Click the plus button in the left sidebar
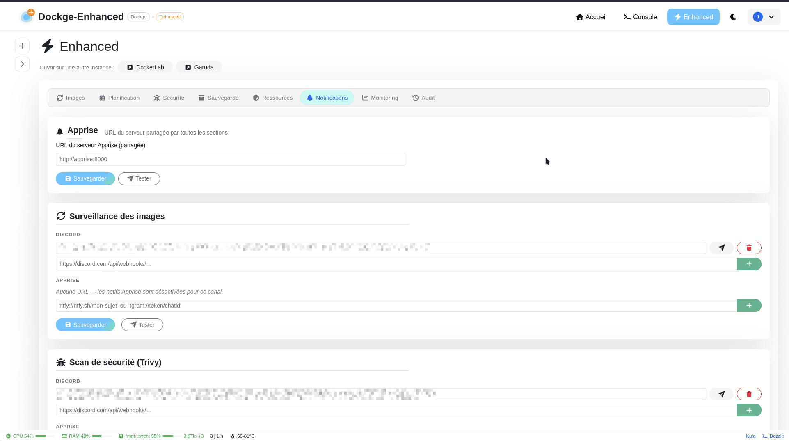Viewport: 789px width, 441px height. click(22, 46)
